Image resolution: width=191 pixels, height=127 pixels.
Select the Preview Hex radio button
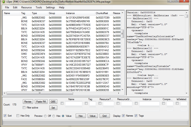54,116
